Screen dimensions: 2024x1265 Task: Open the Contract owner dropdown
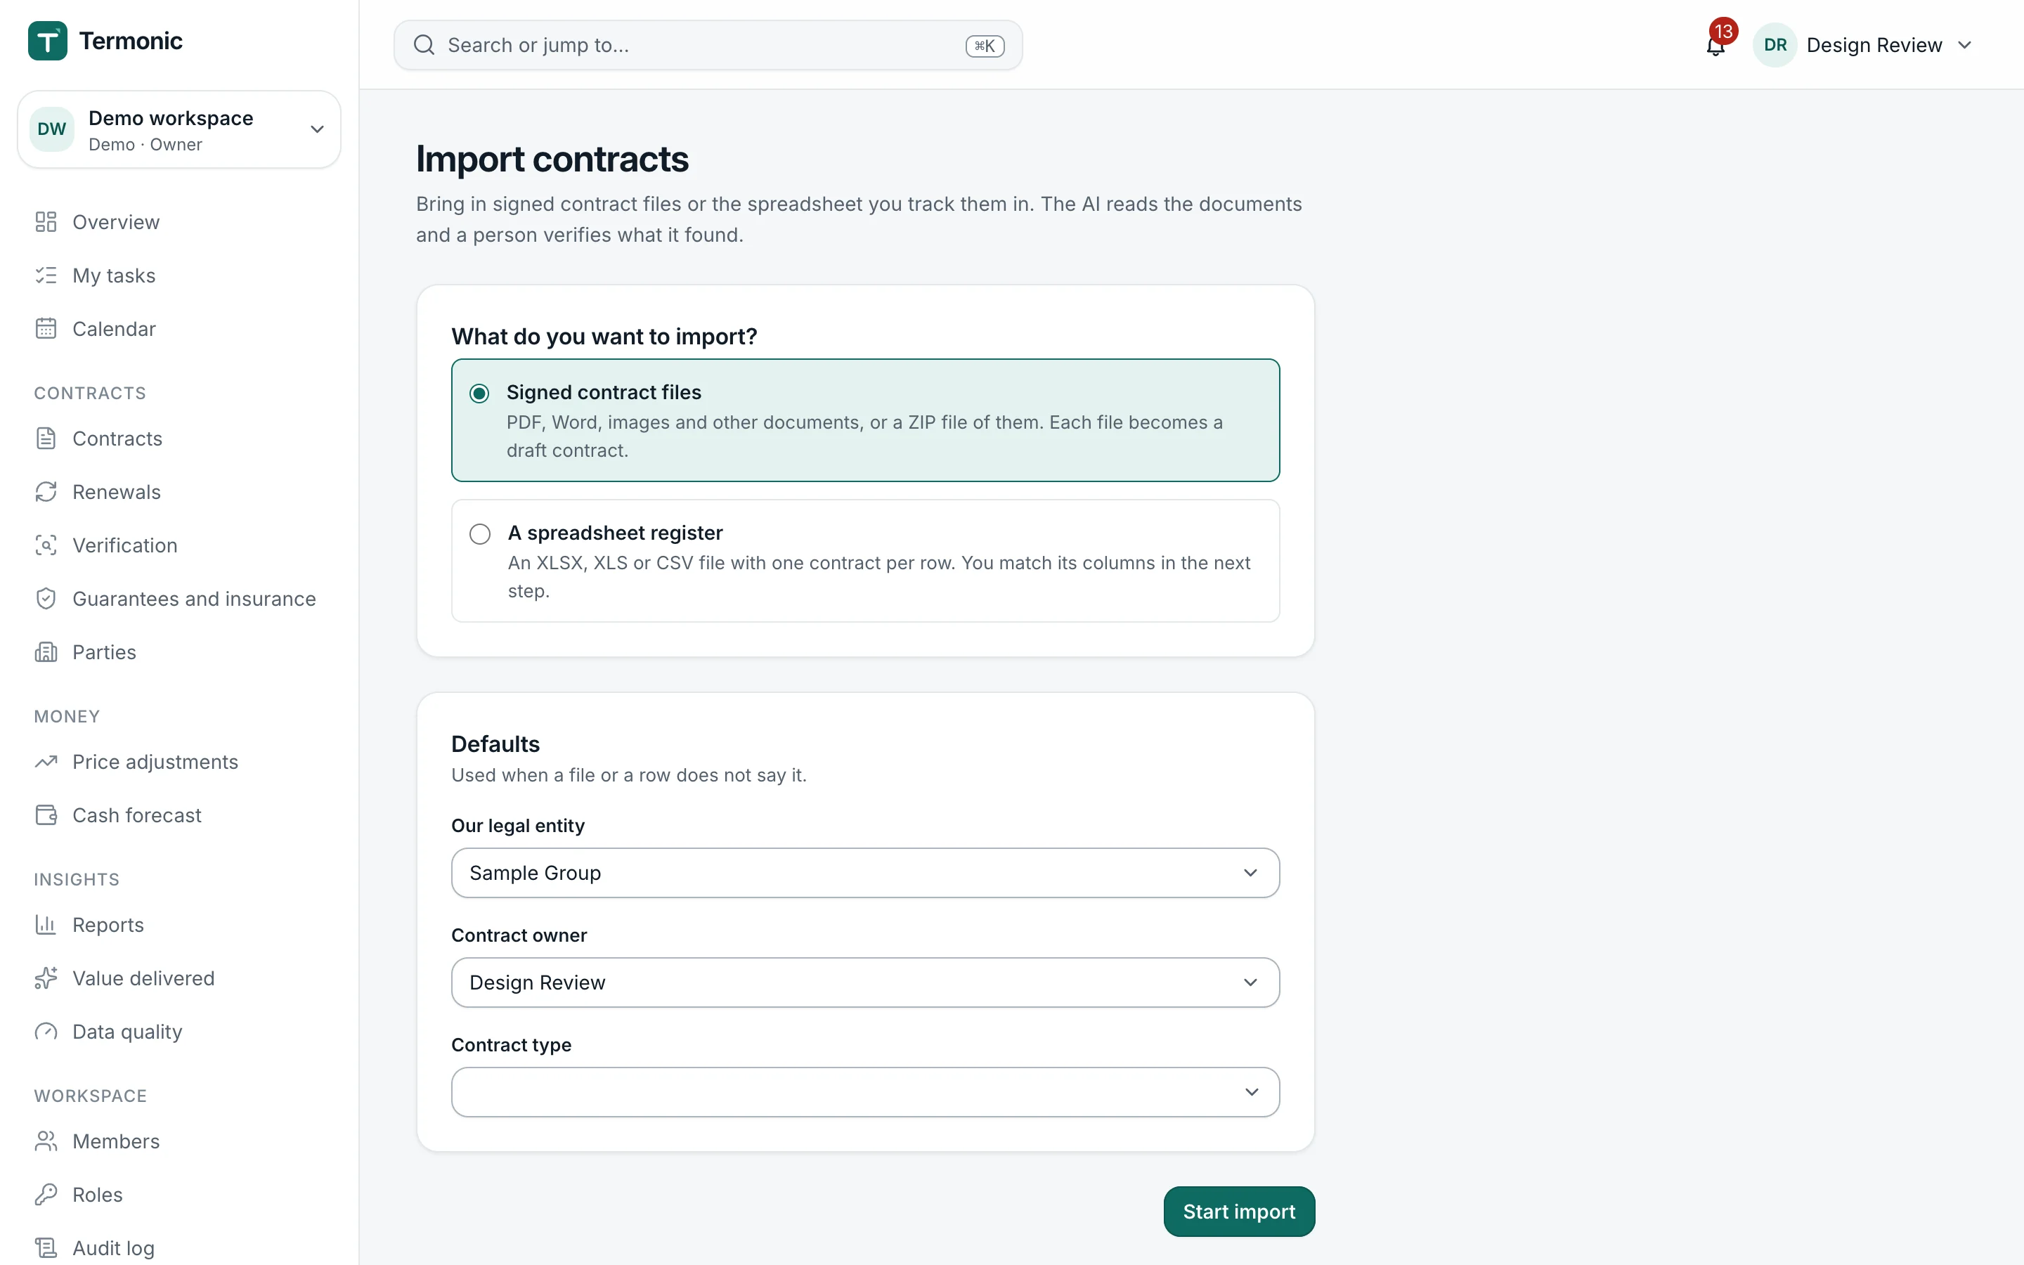pos(865,982)
